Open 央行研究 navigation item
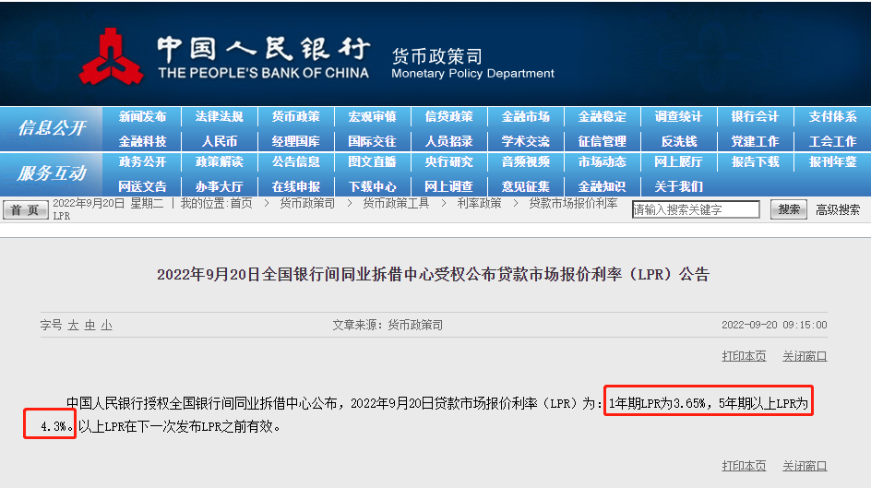Image resolution: width=871 pixels, height=488 pixels. [448, 161]
